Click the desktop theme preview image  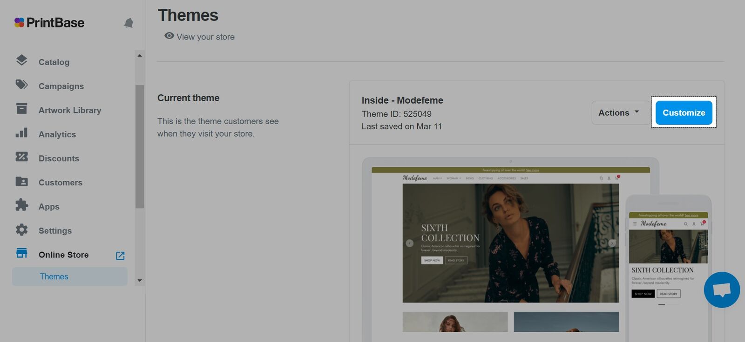[x=511, y=249]
